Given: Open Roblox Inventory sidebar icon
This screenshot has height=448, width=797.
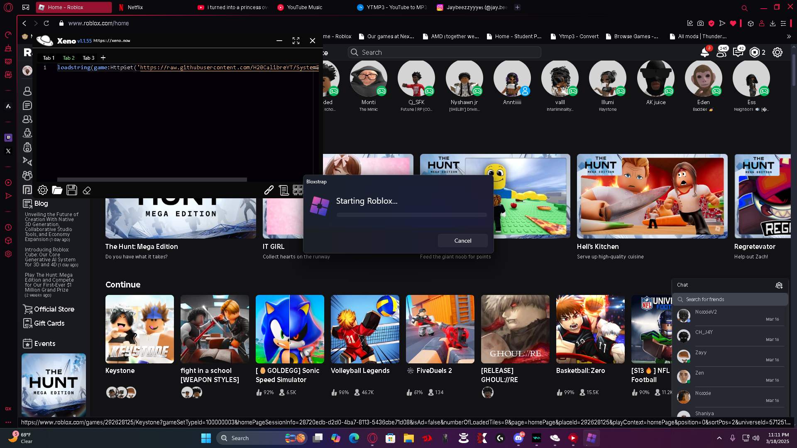Looking at the screenshot, I should pyautogui.click(x=27, y=147).
